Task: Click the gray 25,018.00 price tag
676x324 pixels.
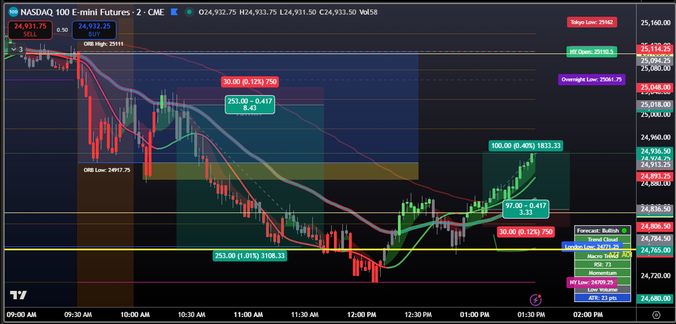Action: point(655,104)
